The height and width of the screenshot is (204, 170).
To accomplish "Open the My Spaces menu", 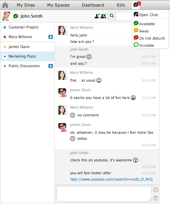I will tap(58, 5).
